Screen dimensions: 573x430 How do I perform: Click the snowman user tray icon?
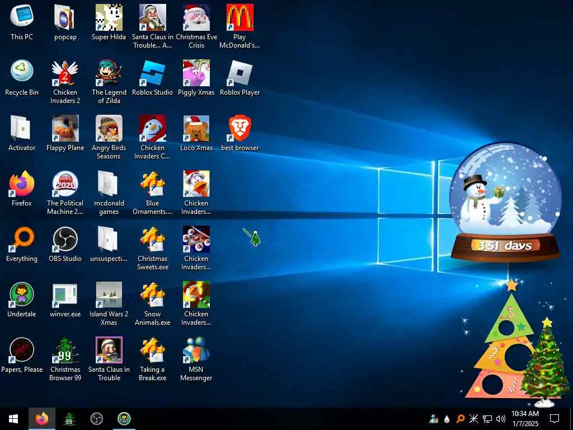click(434, 419)
